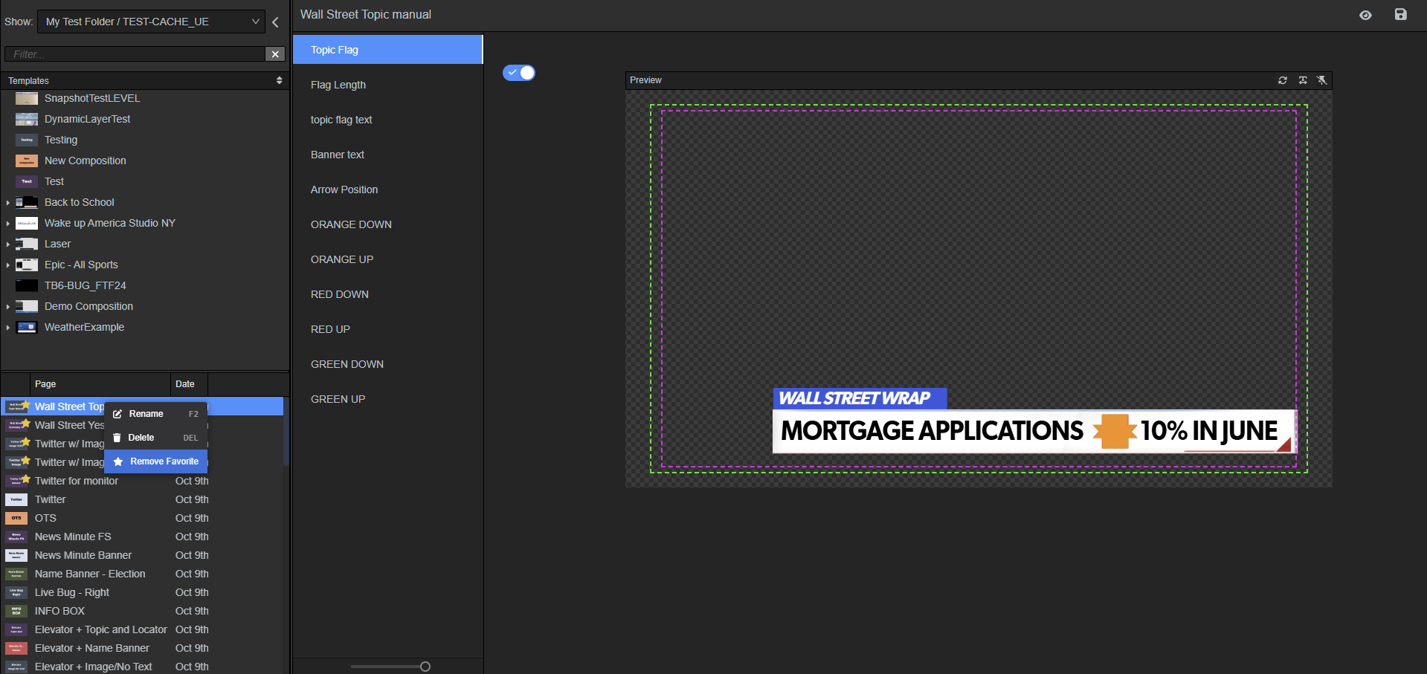Click the text width icon in Preview

coord(1303,80)
